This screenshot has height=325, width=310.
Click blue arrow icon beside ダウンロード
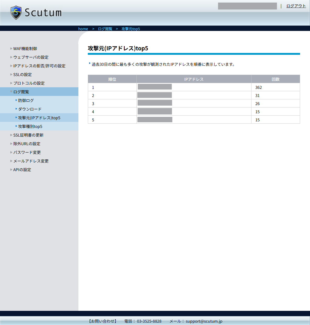point(16,109)
